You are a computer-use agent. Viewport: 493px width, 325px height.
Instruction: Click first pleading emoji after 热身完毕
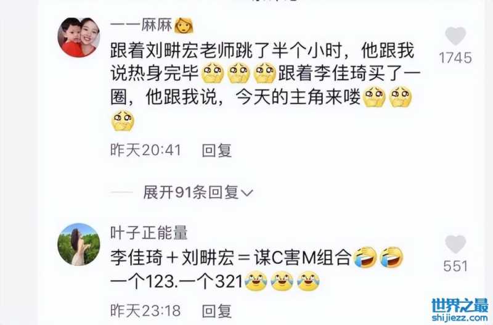213,73
